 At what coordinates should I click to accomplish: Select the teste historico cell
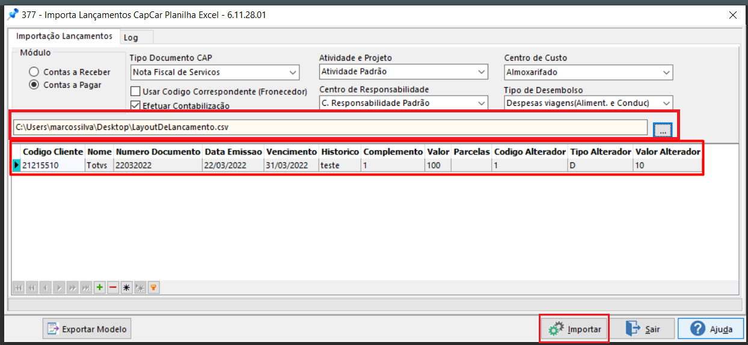(340, 165)
